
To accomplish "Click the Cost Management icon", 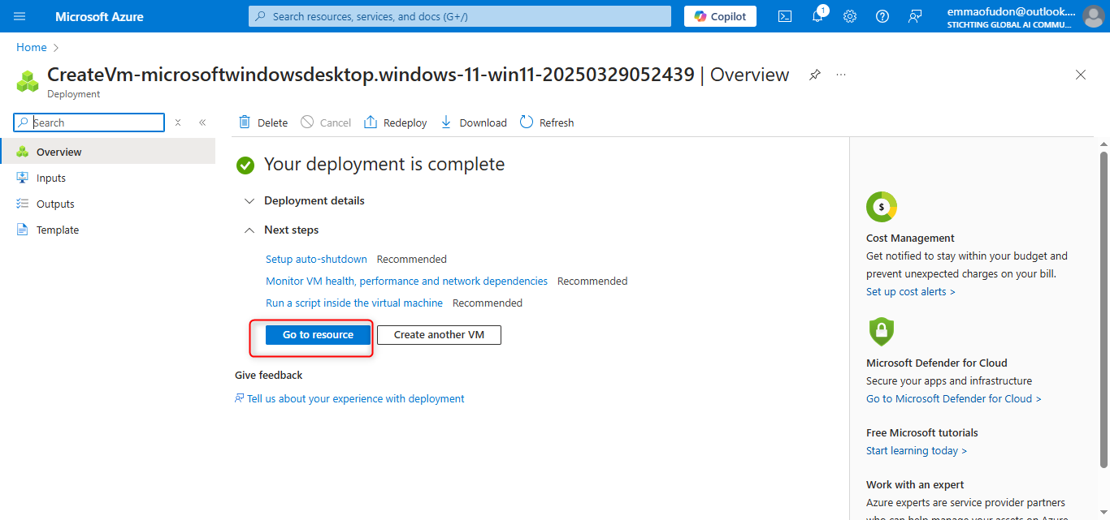I will coord(882,207).
